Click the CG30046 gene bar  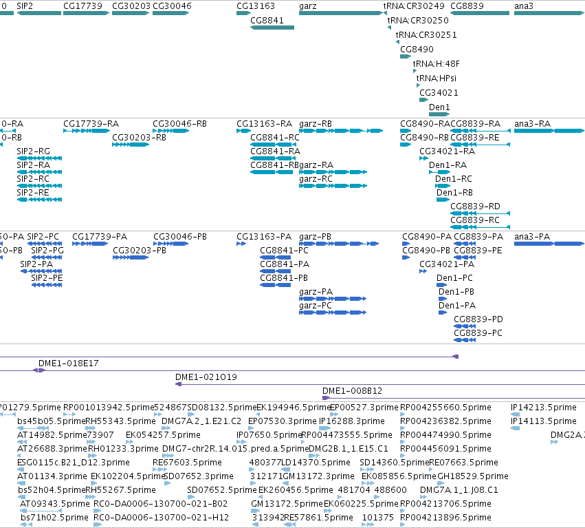(x=171, y=13)
